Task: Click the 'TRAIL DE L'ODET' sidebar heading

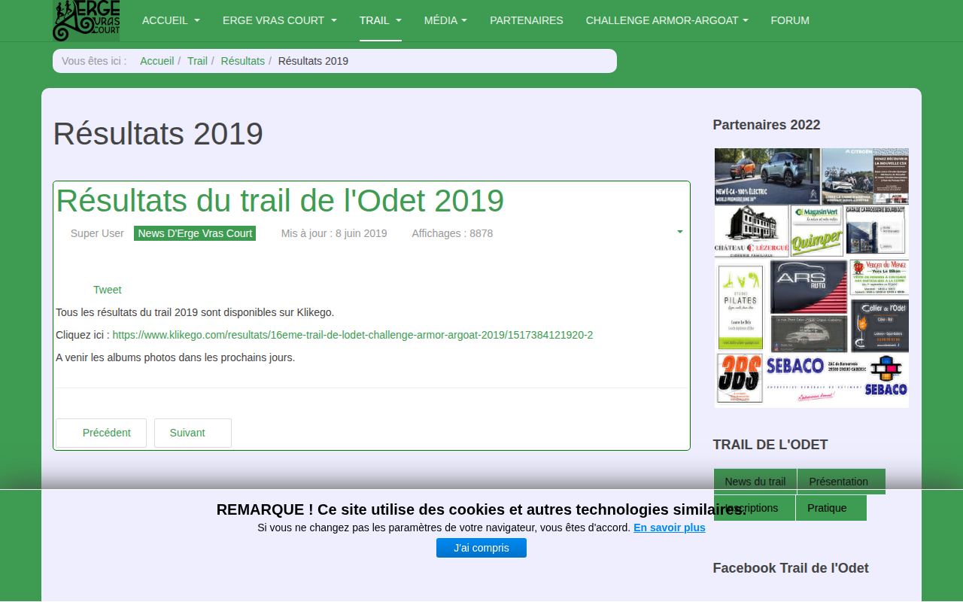Action: tap(770, 445)
